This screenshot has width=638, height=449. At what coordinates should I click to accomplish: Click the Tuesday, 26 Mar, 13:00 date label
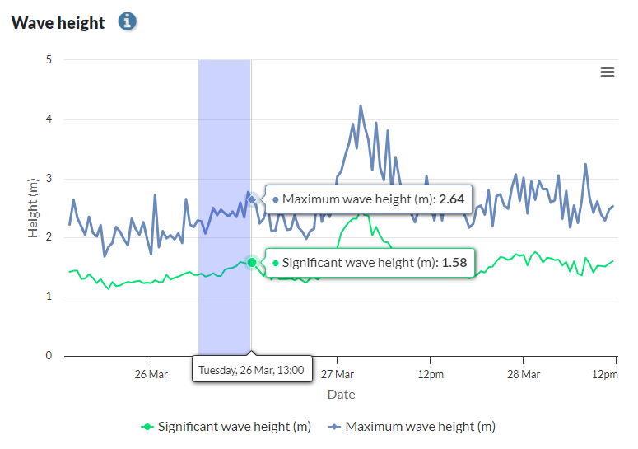(252, 370)
